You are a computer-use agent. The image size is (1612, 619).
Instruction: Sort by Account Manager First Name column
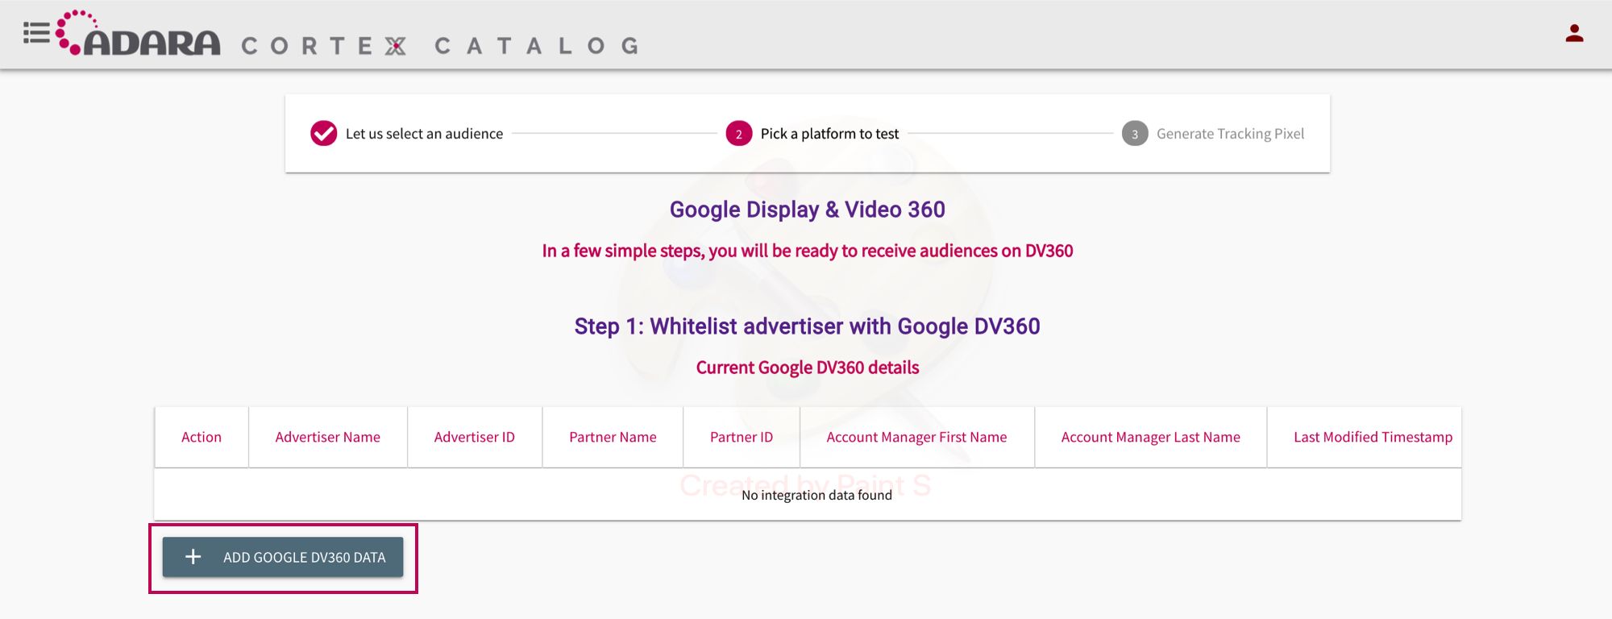click(916, 437)
